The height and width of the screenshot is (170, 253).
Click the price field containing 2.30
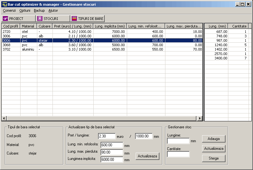[107, 136]
